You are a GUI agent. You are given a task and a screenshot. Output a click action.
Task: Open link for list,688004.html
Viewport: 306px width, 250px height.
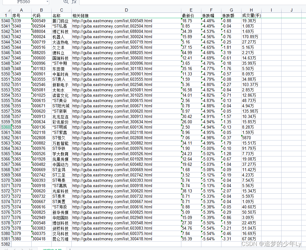112,31
